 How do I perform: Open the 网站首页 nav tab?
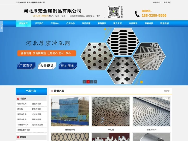click(23, 23)
